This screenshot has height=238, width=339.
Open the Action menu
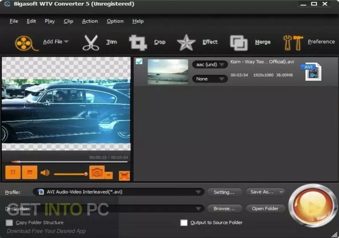(90, 21)
